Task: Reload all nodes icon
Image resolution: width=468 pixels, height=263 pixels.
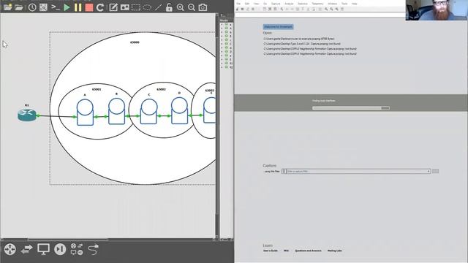Action: 100,7
